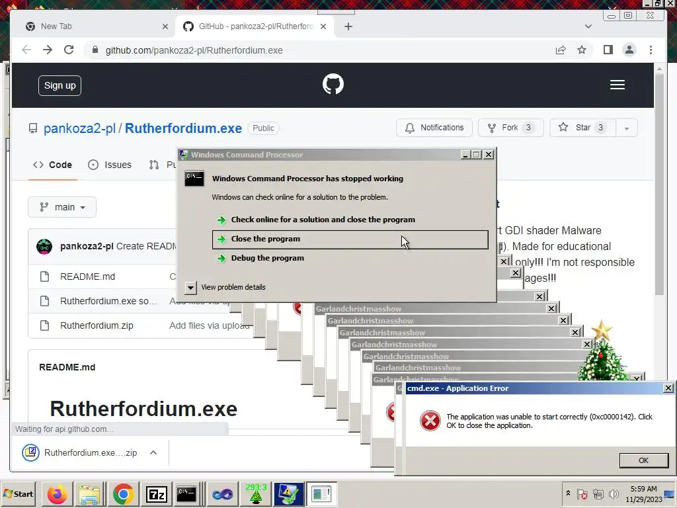Open the Rutherfordium.zip file link

coord(97,325)
